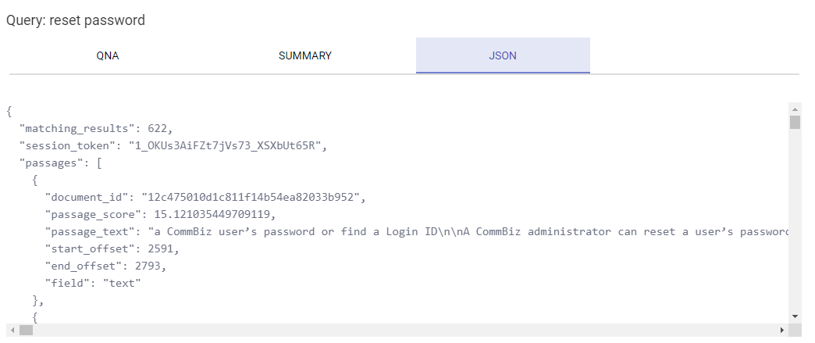Switch to the QNA tab

click(x=108, y=56)
